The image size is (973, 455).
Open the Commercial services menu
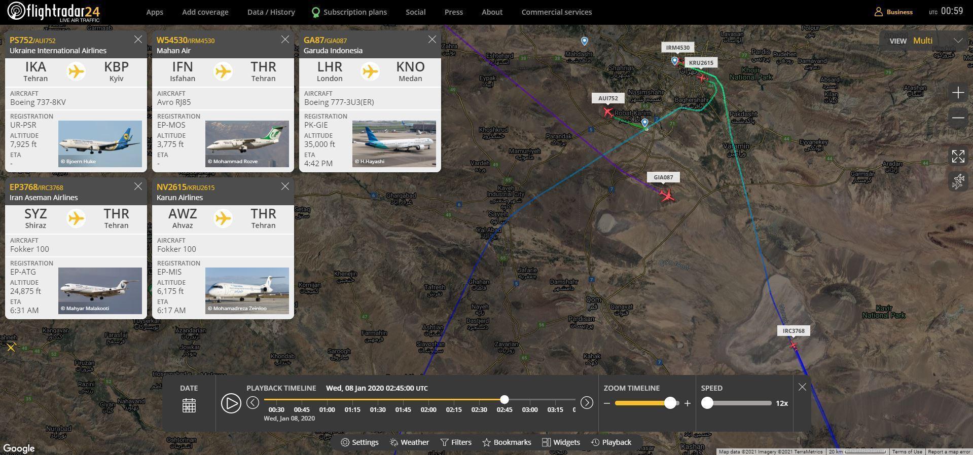pyautogui.click(x=557, y=12)
